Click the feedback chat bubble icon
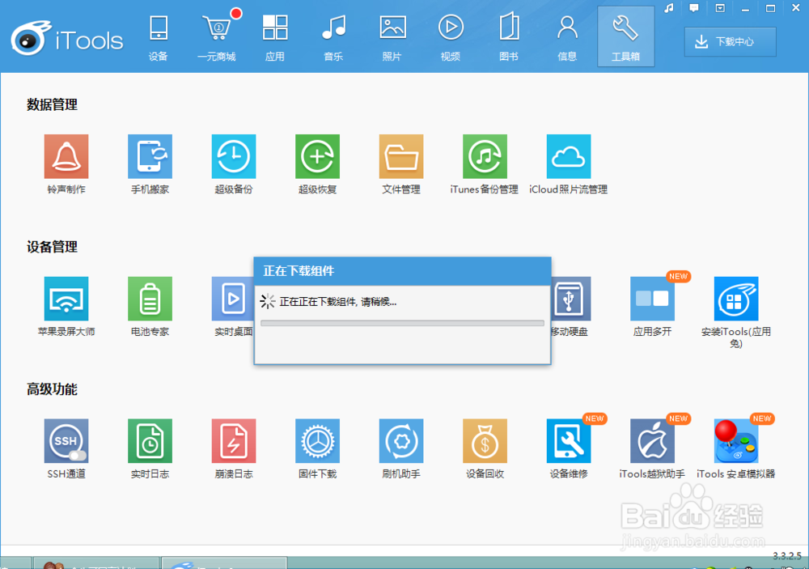 [694, 8]
